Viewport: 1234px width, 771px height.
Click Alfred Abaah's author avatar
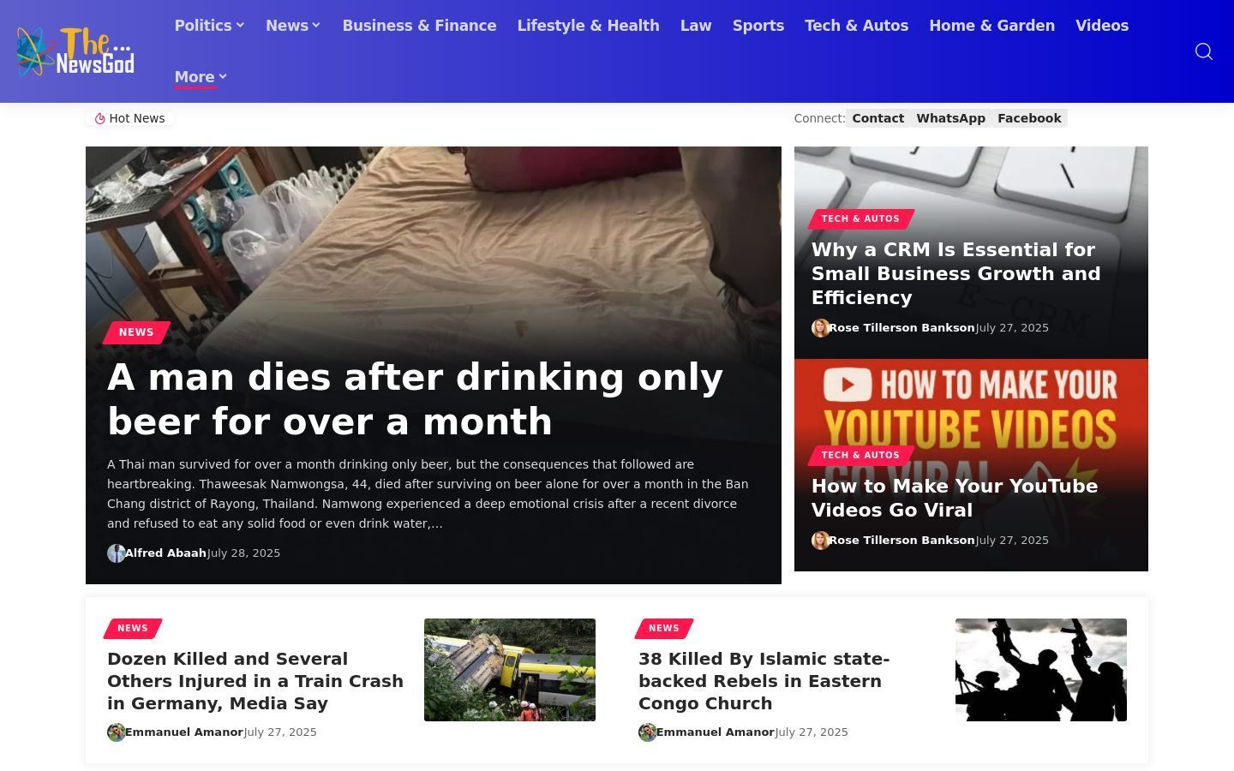pyautogui.click(x=116, y=553)
